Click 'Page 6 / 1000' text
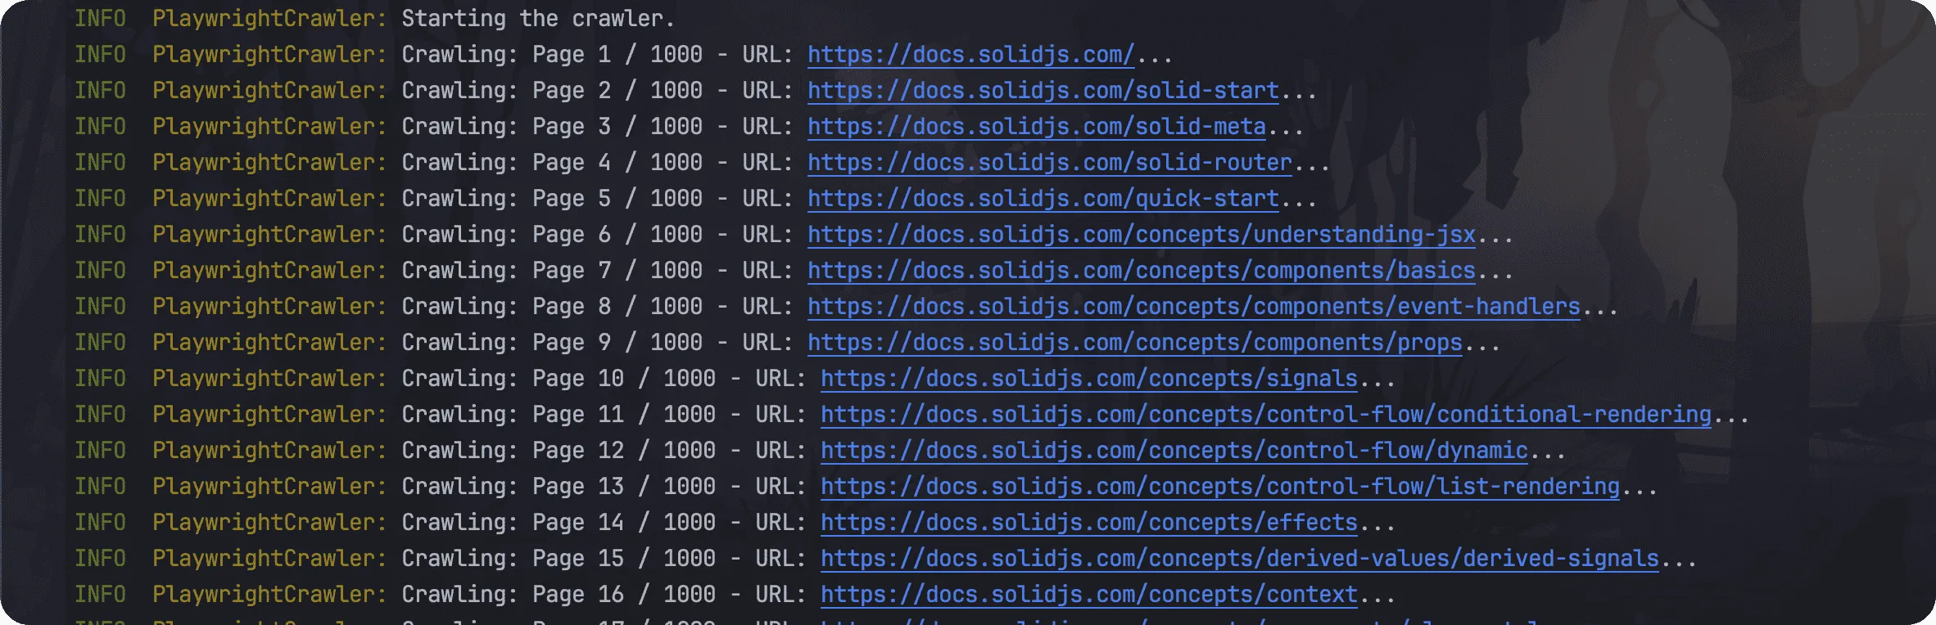Image resolution: width=1936 pixels, height=625 pixels. pyautogui.click(x=617, y=235)
